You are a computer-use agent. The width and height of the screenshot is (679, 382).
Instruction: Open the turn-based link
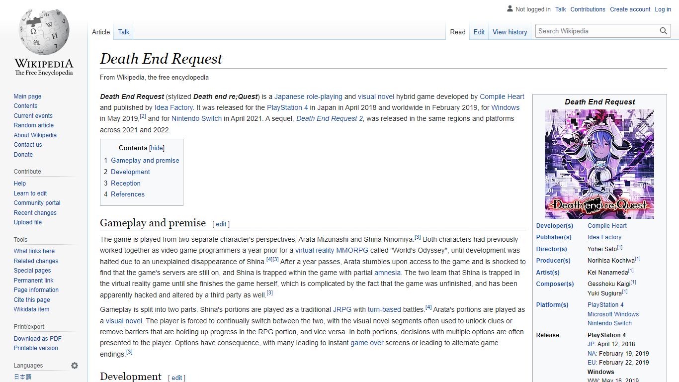point(384,309)
